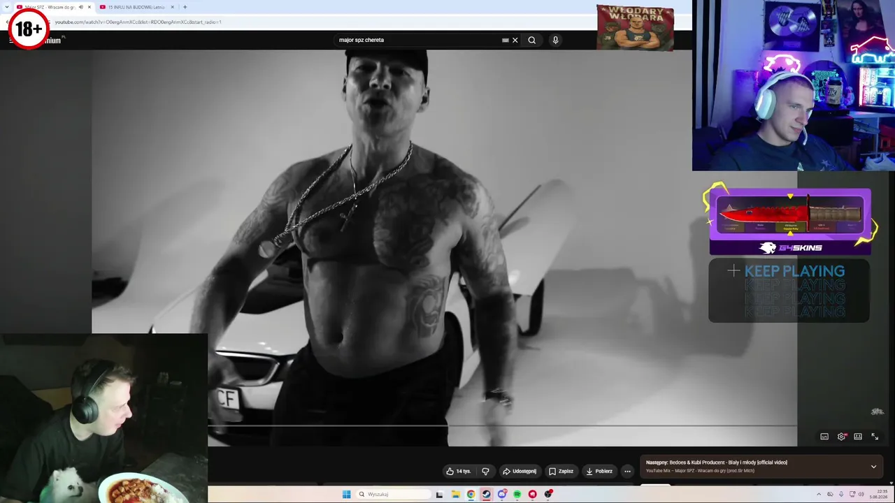Open the volume control in system tray
Viewport: 895px width, 503px height.
(x=861, y=495)
